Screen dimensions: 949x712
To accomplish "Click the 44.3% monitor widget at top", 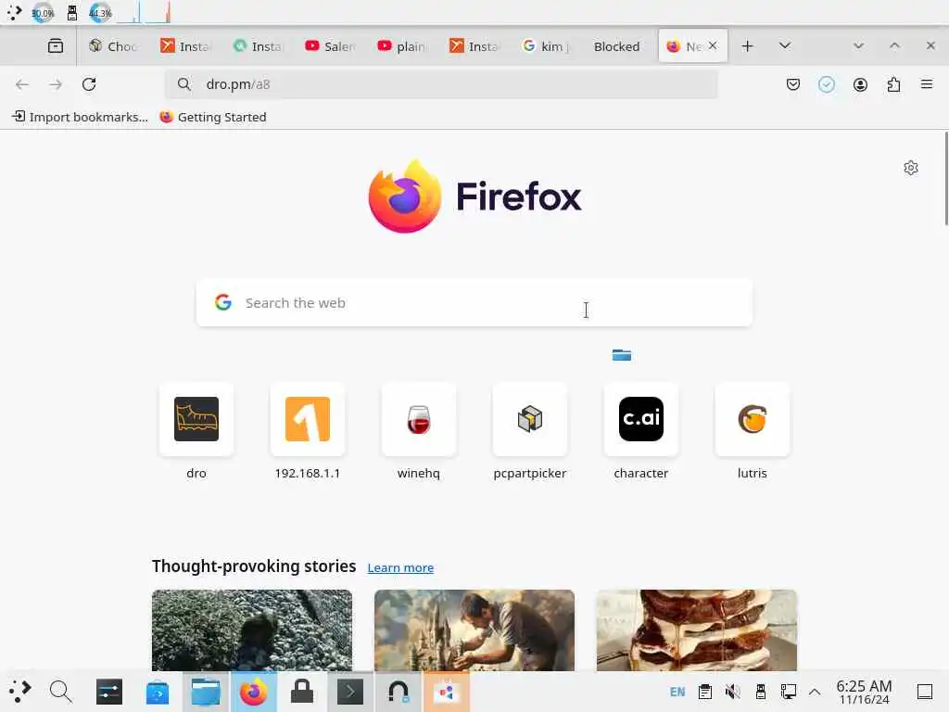I will [x=100, y=13].
